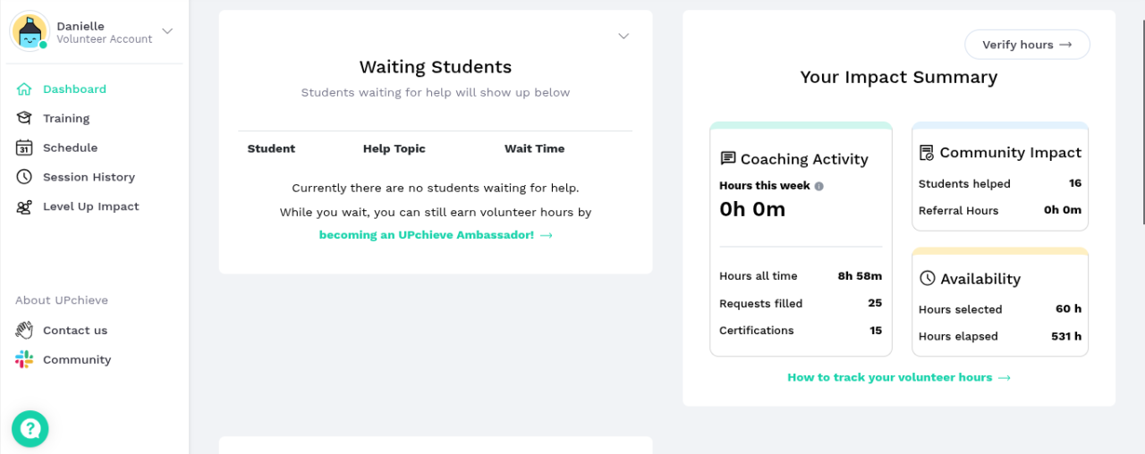Image resolution: width=1145 pixels, height=454 pixels.
Task: Click Danielle's avatar picture
Action: coord(30,31)
